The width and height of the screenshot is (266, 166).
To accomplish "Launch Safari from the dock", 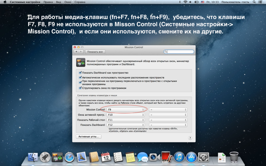I will pyautogui.click(x=69, y=157).
